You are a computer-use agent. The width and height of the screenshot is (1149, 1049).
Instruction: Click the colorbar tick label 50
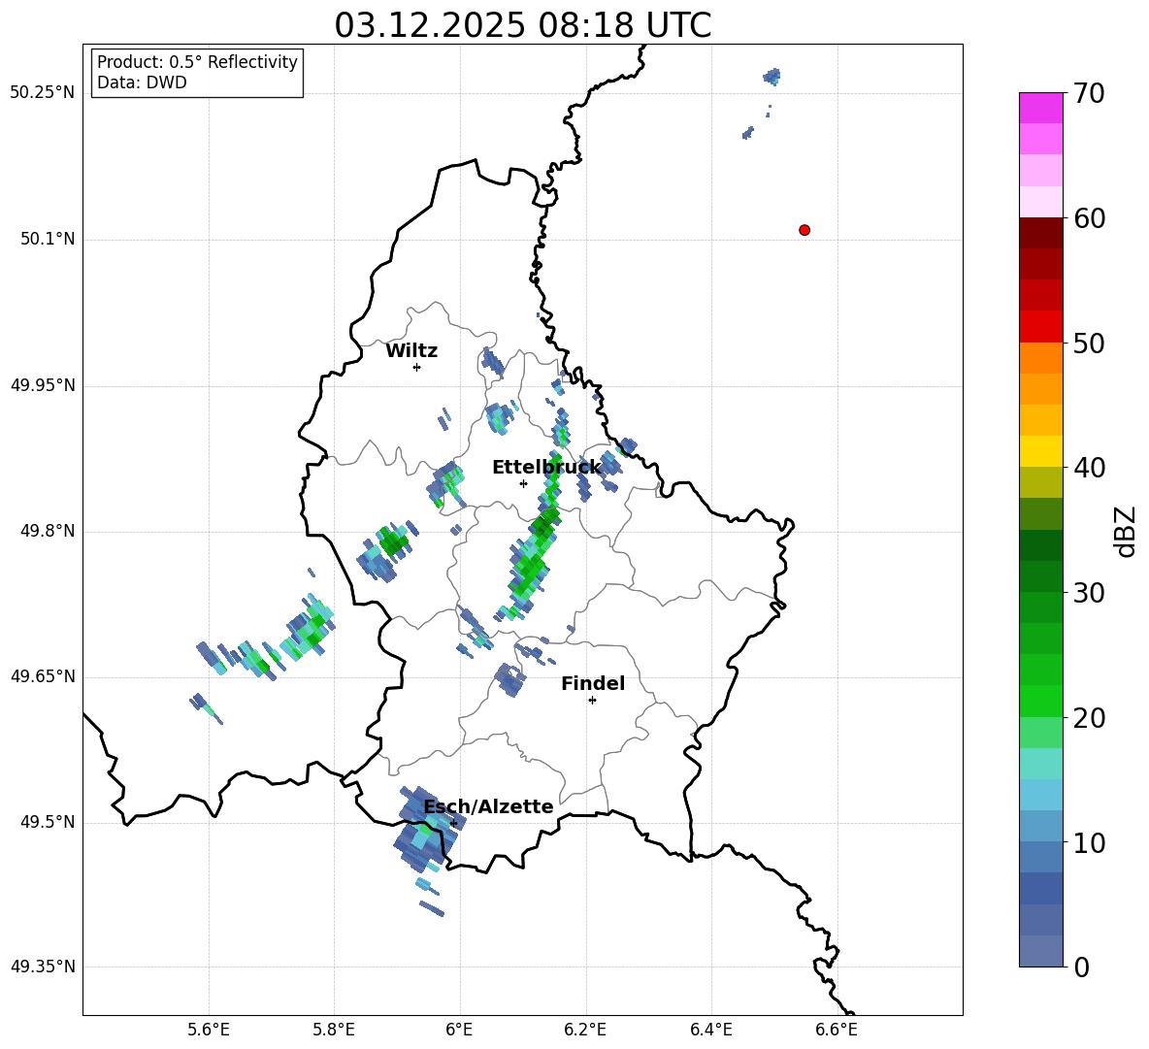1089,344
